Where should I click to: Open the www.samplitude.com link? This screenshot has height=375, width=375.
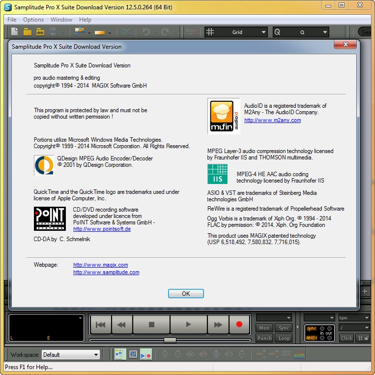click(x=106, y=272)
